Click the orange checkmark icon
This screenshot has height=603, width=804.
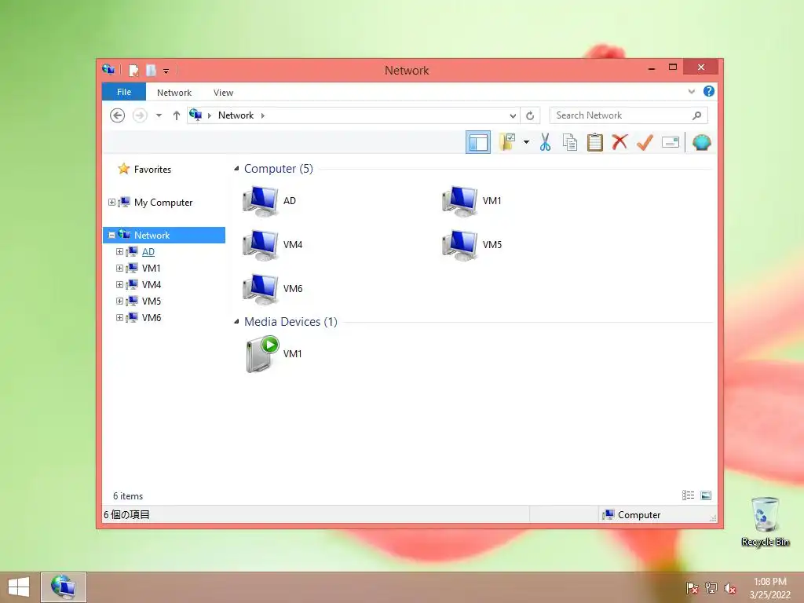(x=645, y=142)
